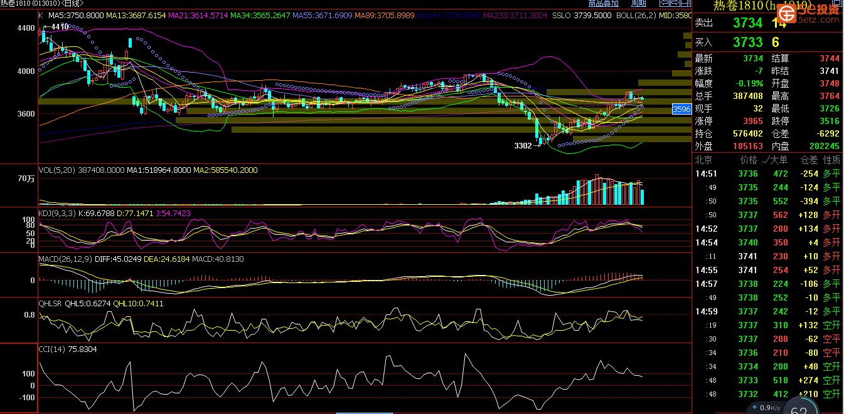Click the 买入 bid price 3733
Screen dimensions: 844x414
click(x=748, y=42)
